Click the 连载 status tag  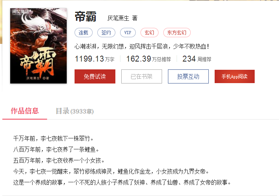[84, 33]
